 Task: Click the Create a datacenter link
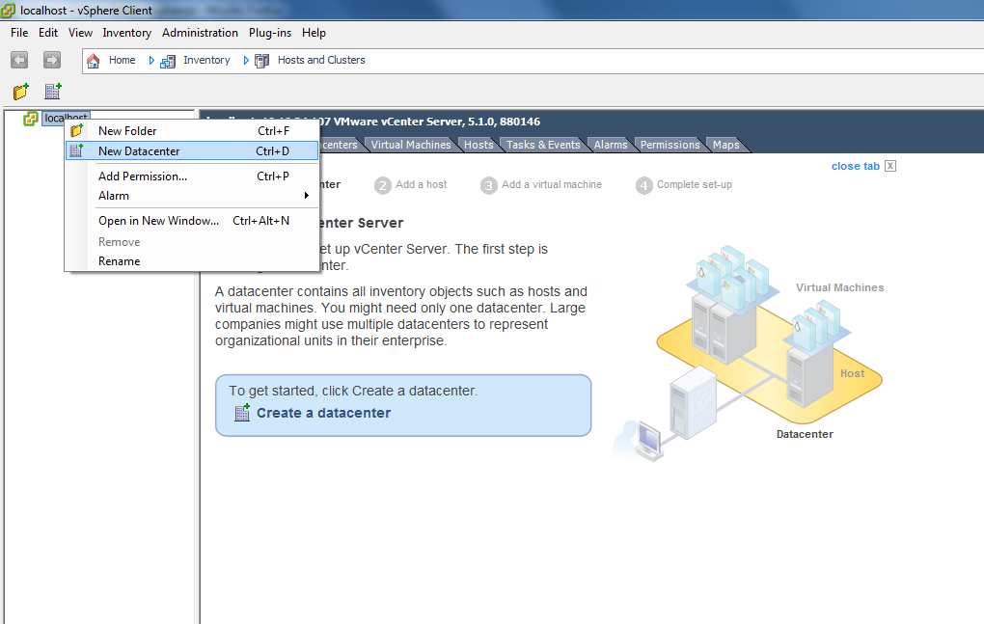coord(323,413)
